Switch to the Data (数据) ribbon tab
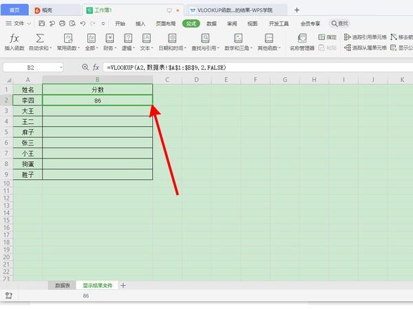The width and height of the screenshot is (413, 310). [x=211, y=23]
